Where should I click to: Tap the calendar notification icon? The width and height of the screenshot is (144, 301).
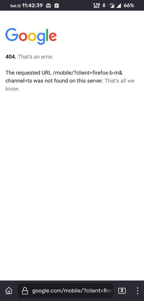pos(49,5)
